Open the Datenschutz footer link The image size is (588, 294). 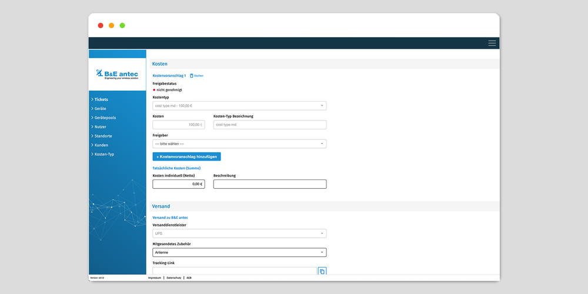click(173, 278)
